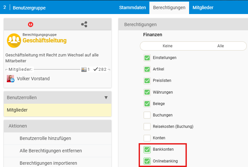Click the Berechtigungen panel header
248x167 pixels.
[183, 24]
